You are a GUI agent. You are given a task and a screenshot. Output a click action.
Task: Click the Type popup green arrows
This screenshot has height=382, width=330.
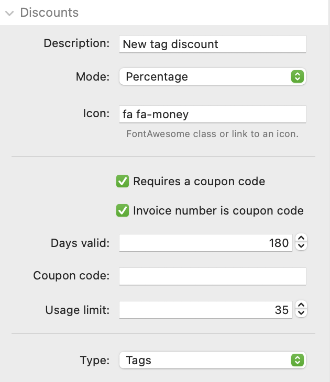pyautogui.click(x=297, y=360)
